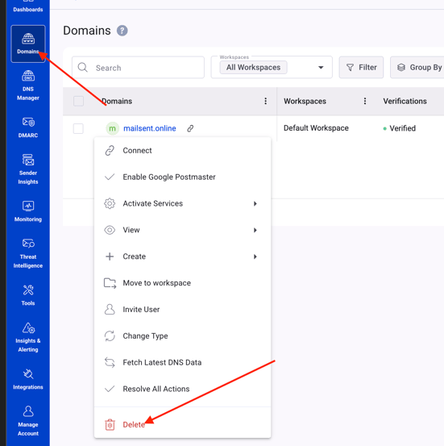Click the Group By button
The height and width of the screenshot is (446, 444).
[x=417, y=68]
